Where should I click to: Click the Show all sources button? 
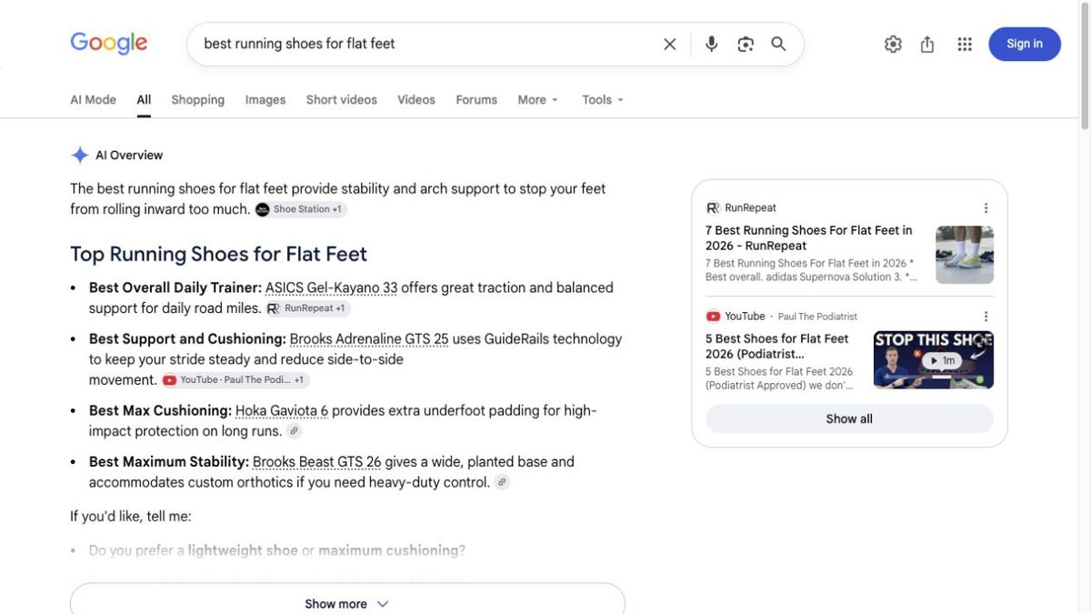click(x=849, y=418)
